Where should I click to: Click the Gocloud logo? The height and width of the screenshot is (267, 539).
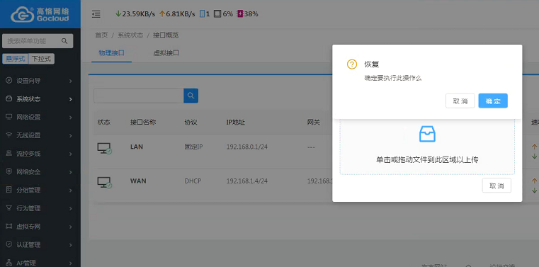tap(40, 14)
